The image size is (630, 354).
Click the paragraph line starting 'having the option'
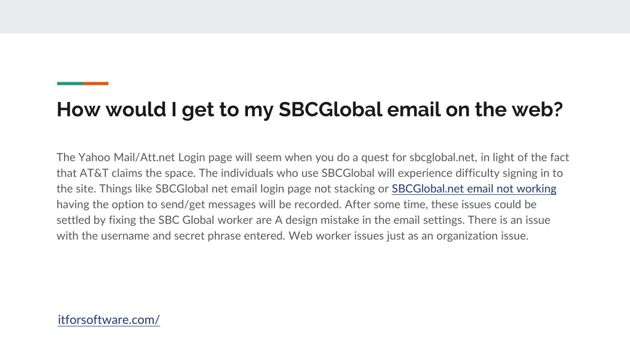pyautogui.click(x=297, y=204)
